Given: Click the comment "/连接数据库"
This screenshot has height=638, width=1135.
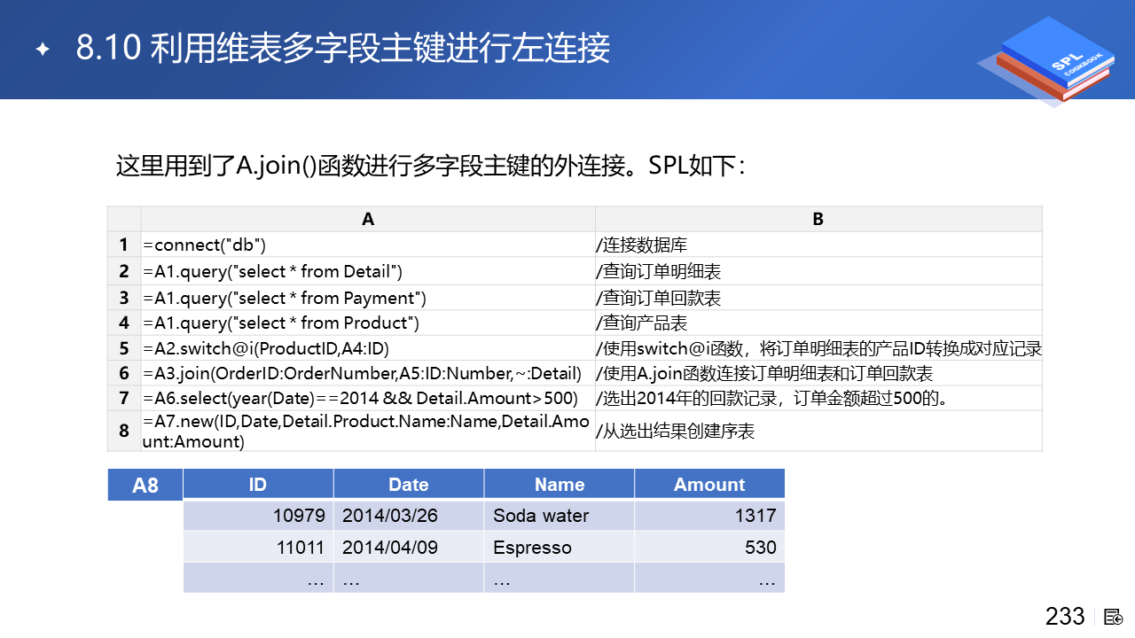Looking at the screenshot, I should [x=642, y=245].
